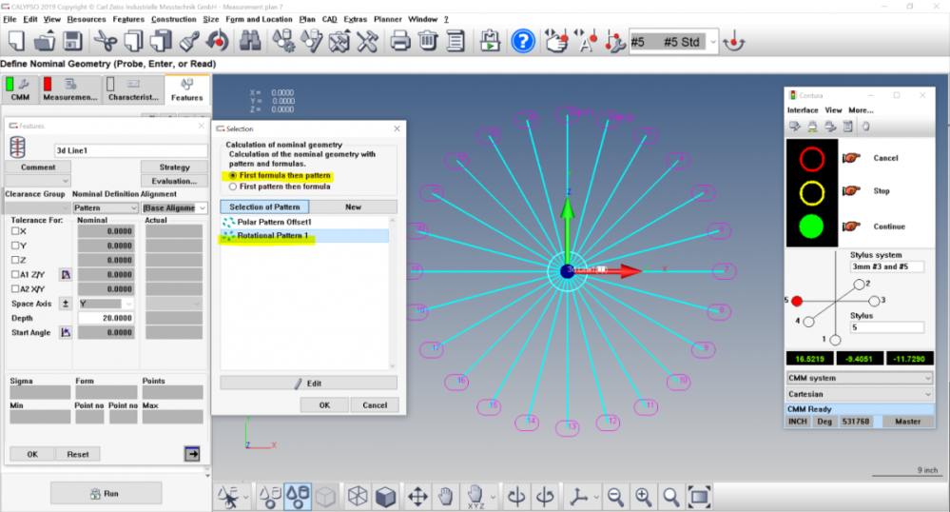
Task: Open the #5 Std stylus dropdown
Action: pyautogui.click(x=713, y=42)
